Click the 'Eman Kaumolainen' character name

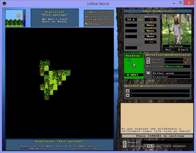[158, 11]
